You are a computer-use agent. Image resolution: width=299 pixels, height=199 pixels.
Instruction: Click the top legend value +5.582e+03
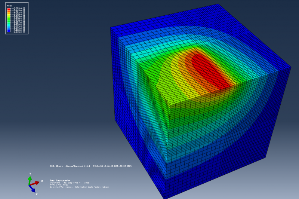19,8
